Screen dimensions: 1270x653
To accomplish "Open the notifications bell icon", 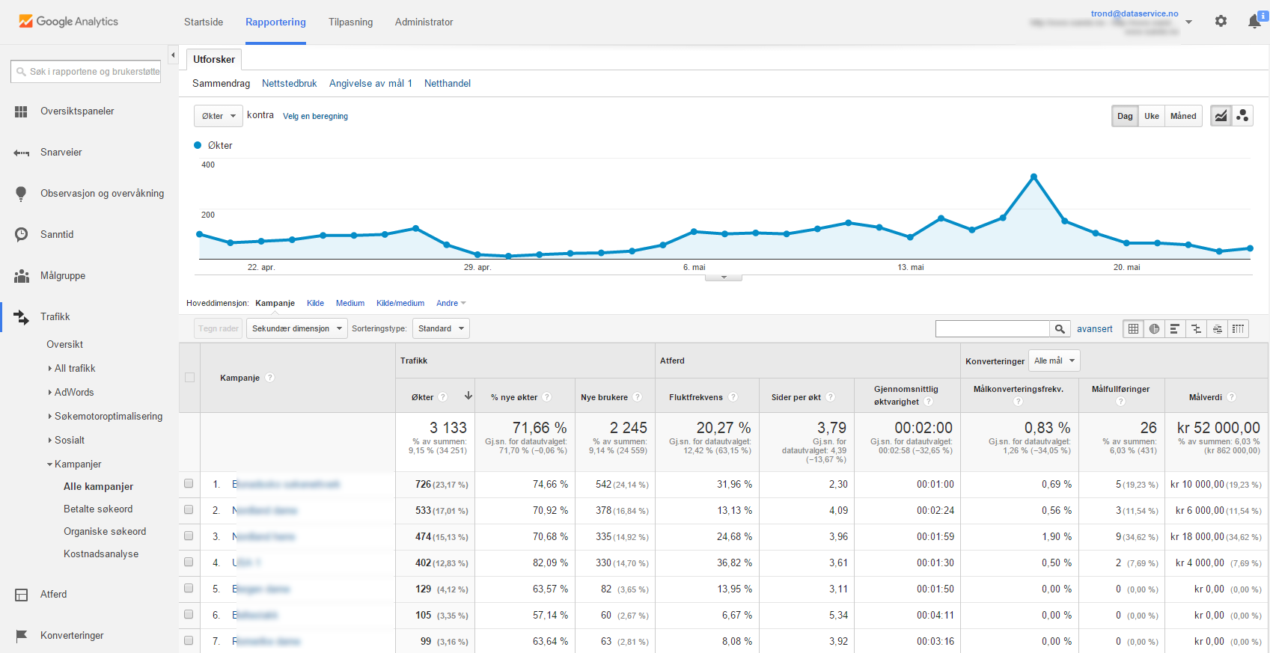I will [x=1255, y=21].
